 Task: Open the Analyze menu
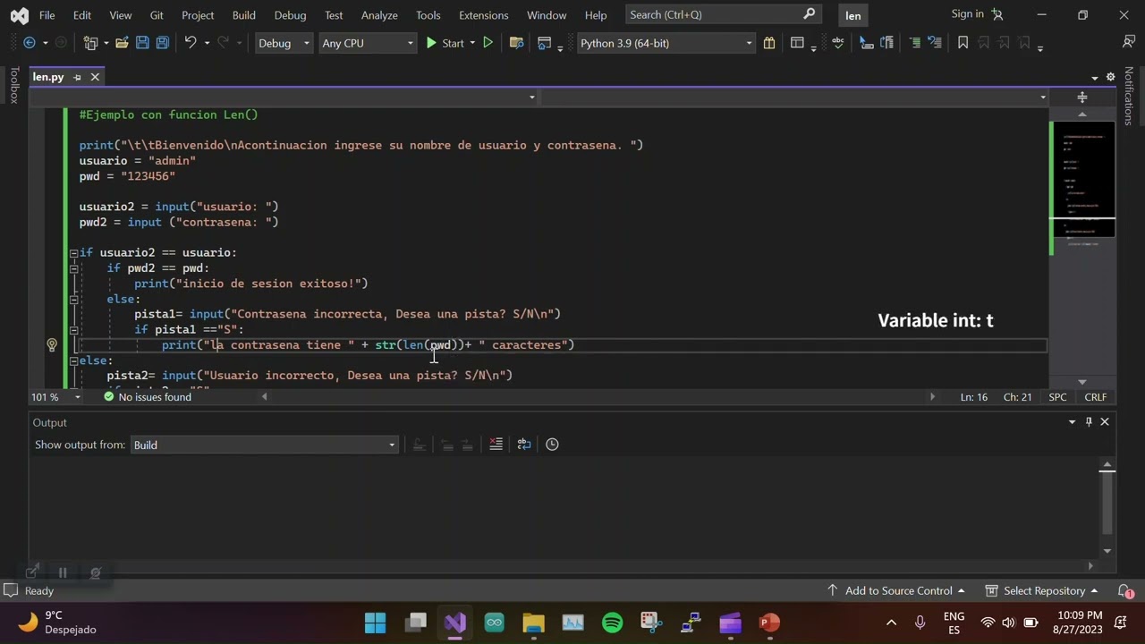coord(379,15)
